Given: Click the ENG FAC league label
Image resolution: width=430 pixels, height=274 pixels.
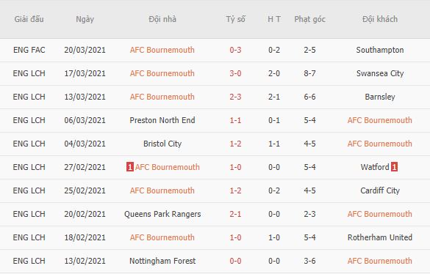Looking at the screenshot, I should (29, 50).
